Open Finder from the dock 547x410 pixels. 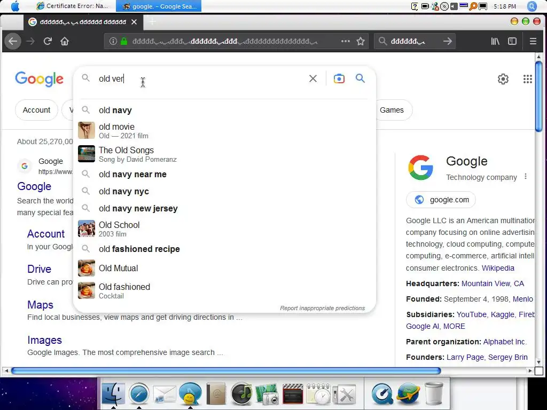[x=113, y=394]
